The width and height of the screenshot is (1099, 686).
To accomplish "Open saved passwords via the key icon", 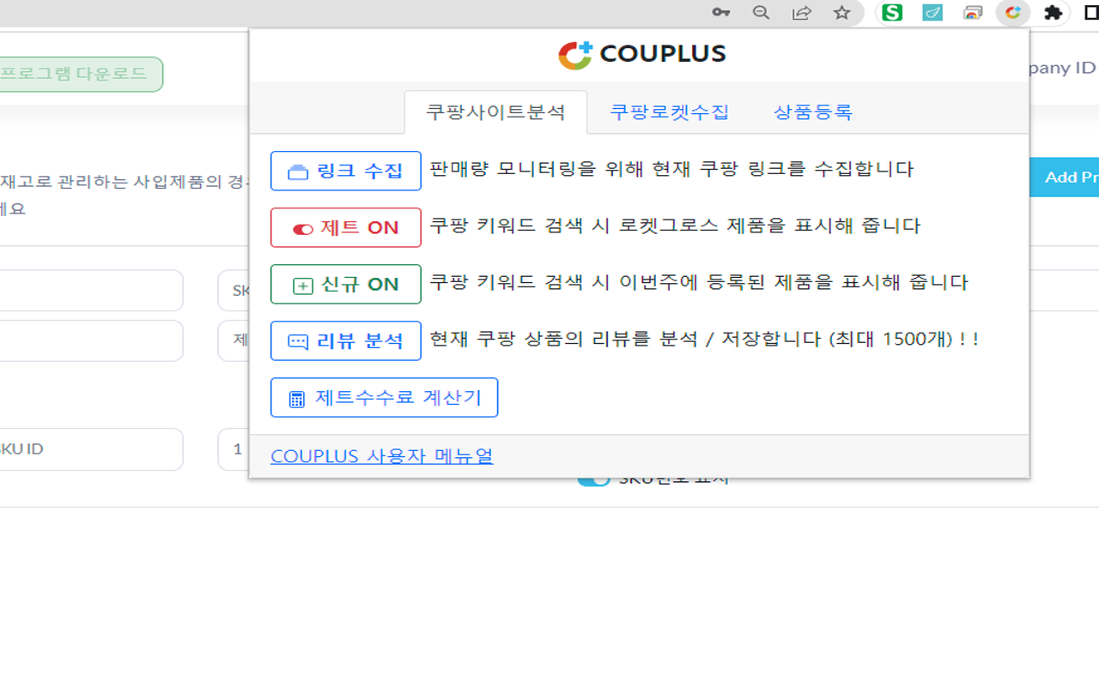I will click(x=721, y=13).
